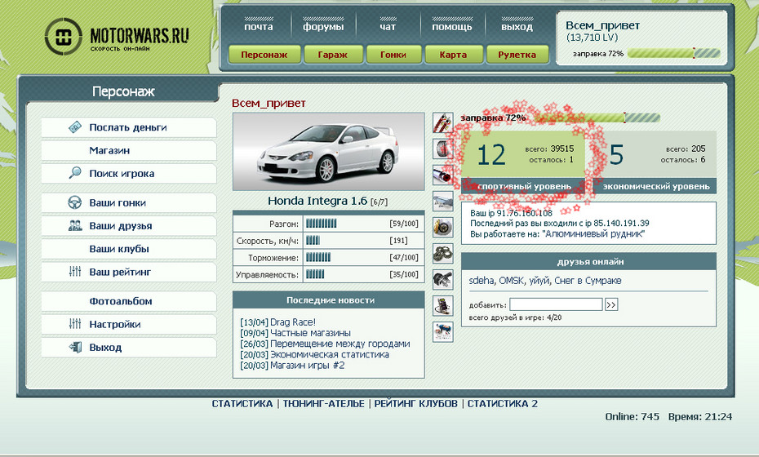
Task: Select the спортивный уровень panel
Action: pos(524,162)
